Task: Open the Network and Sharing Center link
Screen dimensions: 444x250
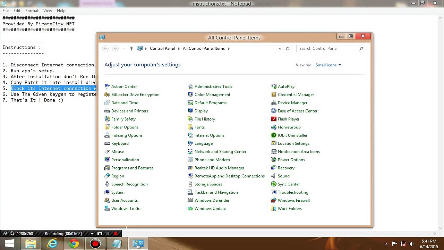Action: pyautogui.click(x=220, y=152)
